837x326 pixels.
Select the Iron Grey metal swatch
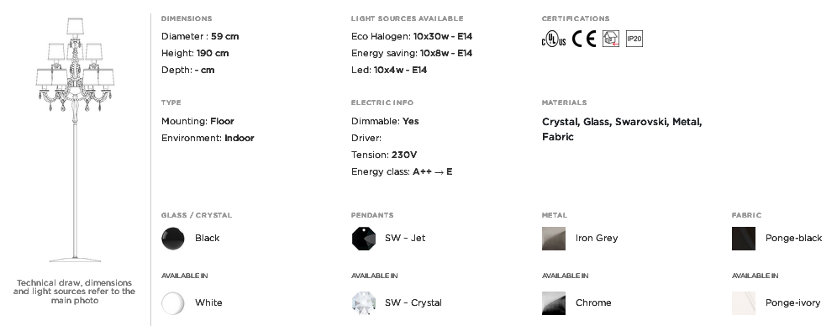coord(554,239)
